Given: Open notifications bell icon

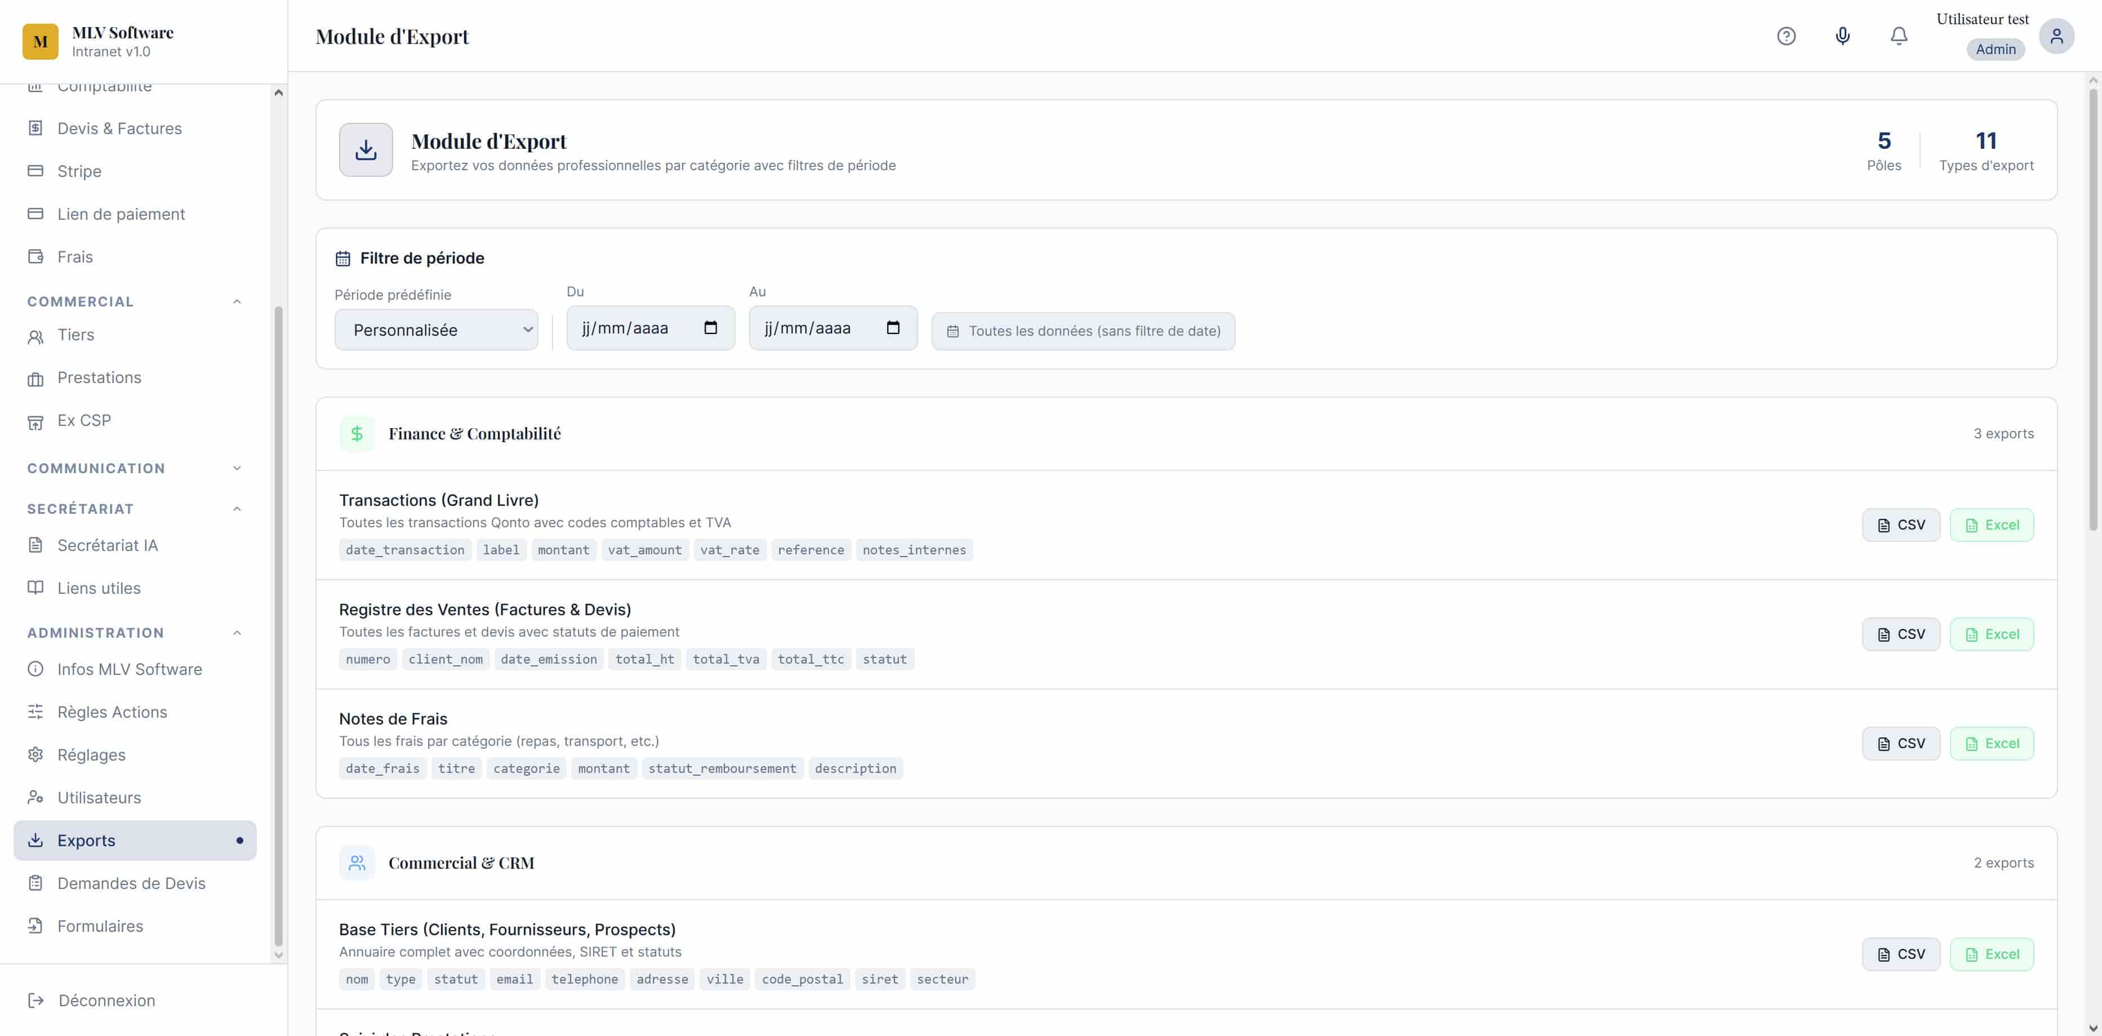Looking at the screenshot, I should point(1899,36).
